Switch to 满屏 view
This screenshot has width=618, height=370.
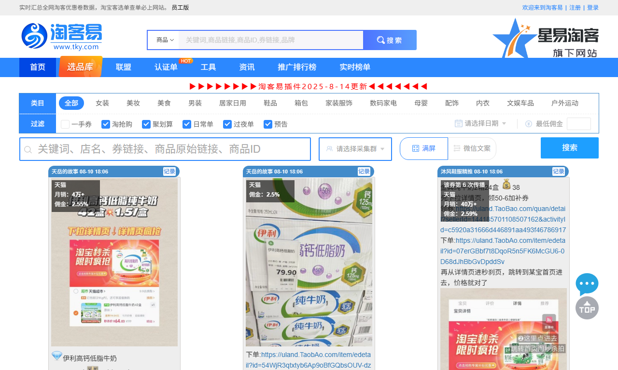click(424, 148)
